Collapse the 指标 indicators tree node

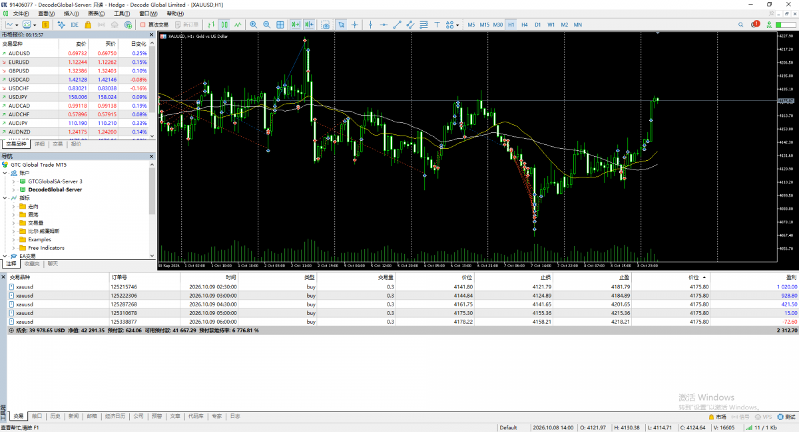[x=5, y=197]
